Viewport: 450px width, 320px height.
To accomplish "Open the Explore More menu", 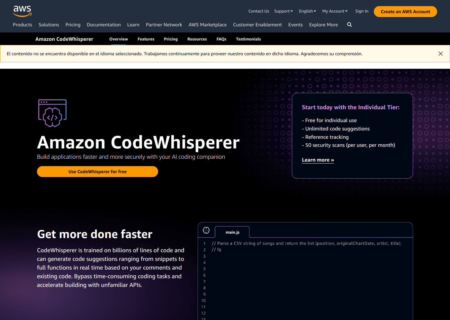I will [x=323, y=25].
